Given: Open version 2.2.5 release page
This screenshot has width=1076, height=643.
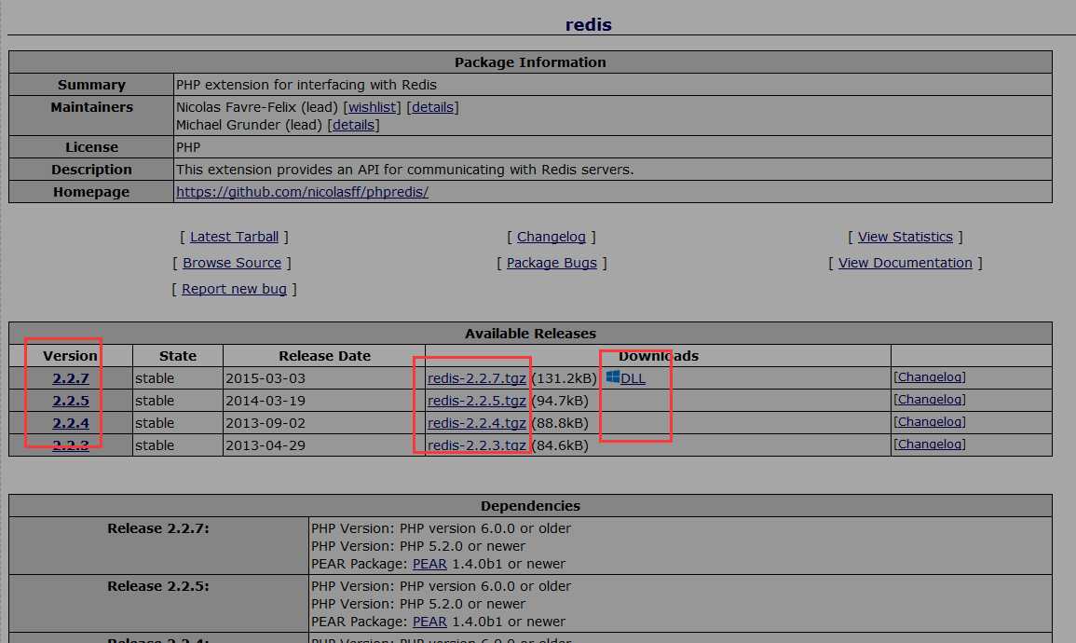Looking at the screenshot, I should [71, 401].
